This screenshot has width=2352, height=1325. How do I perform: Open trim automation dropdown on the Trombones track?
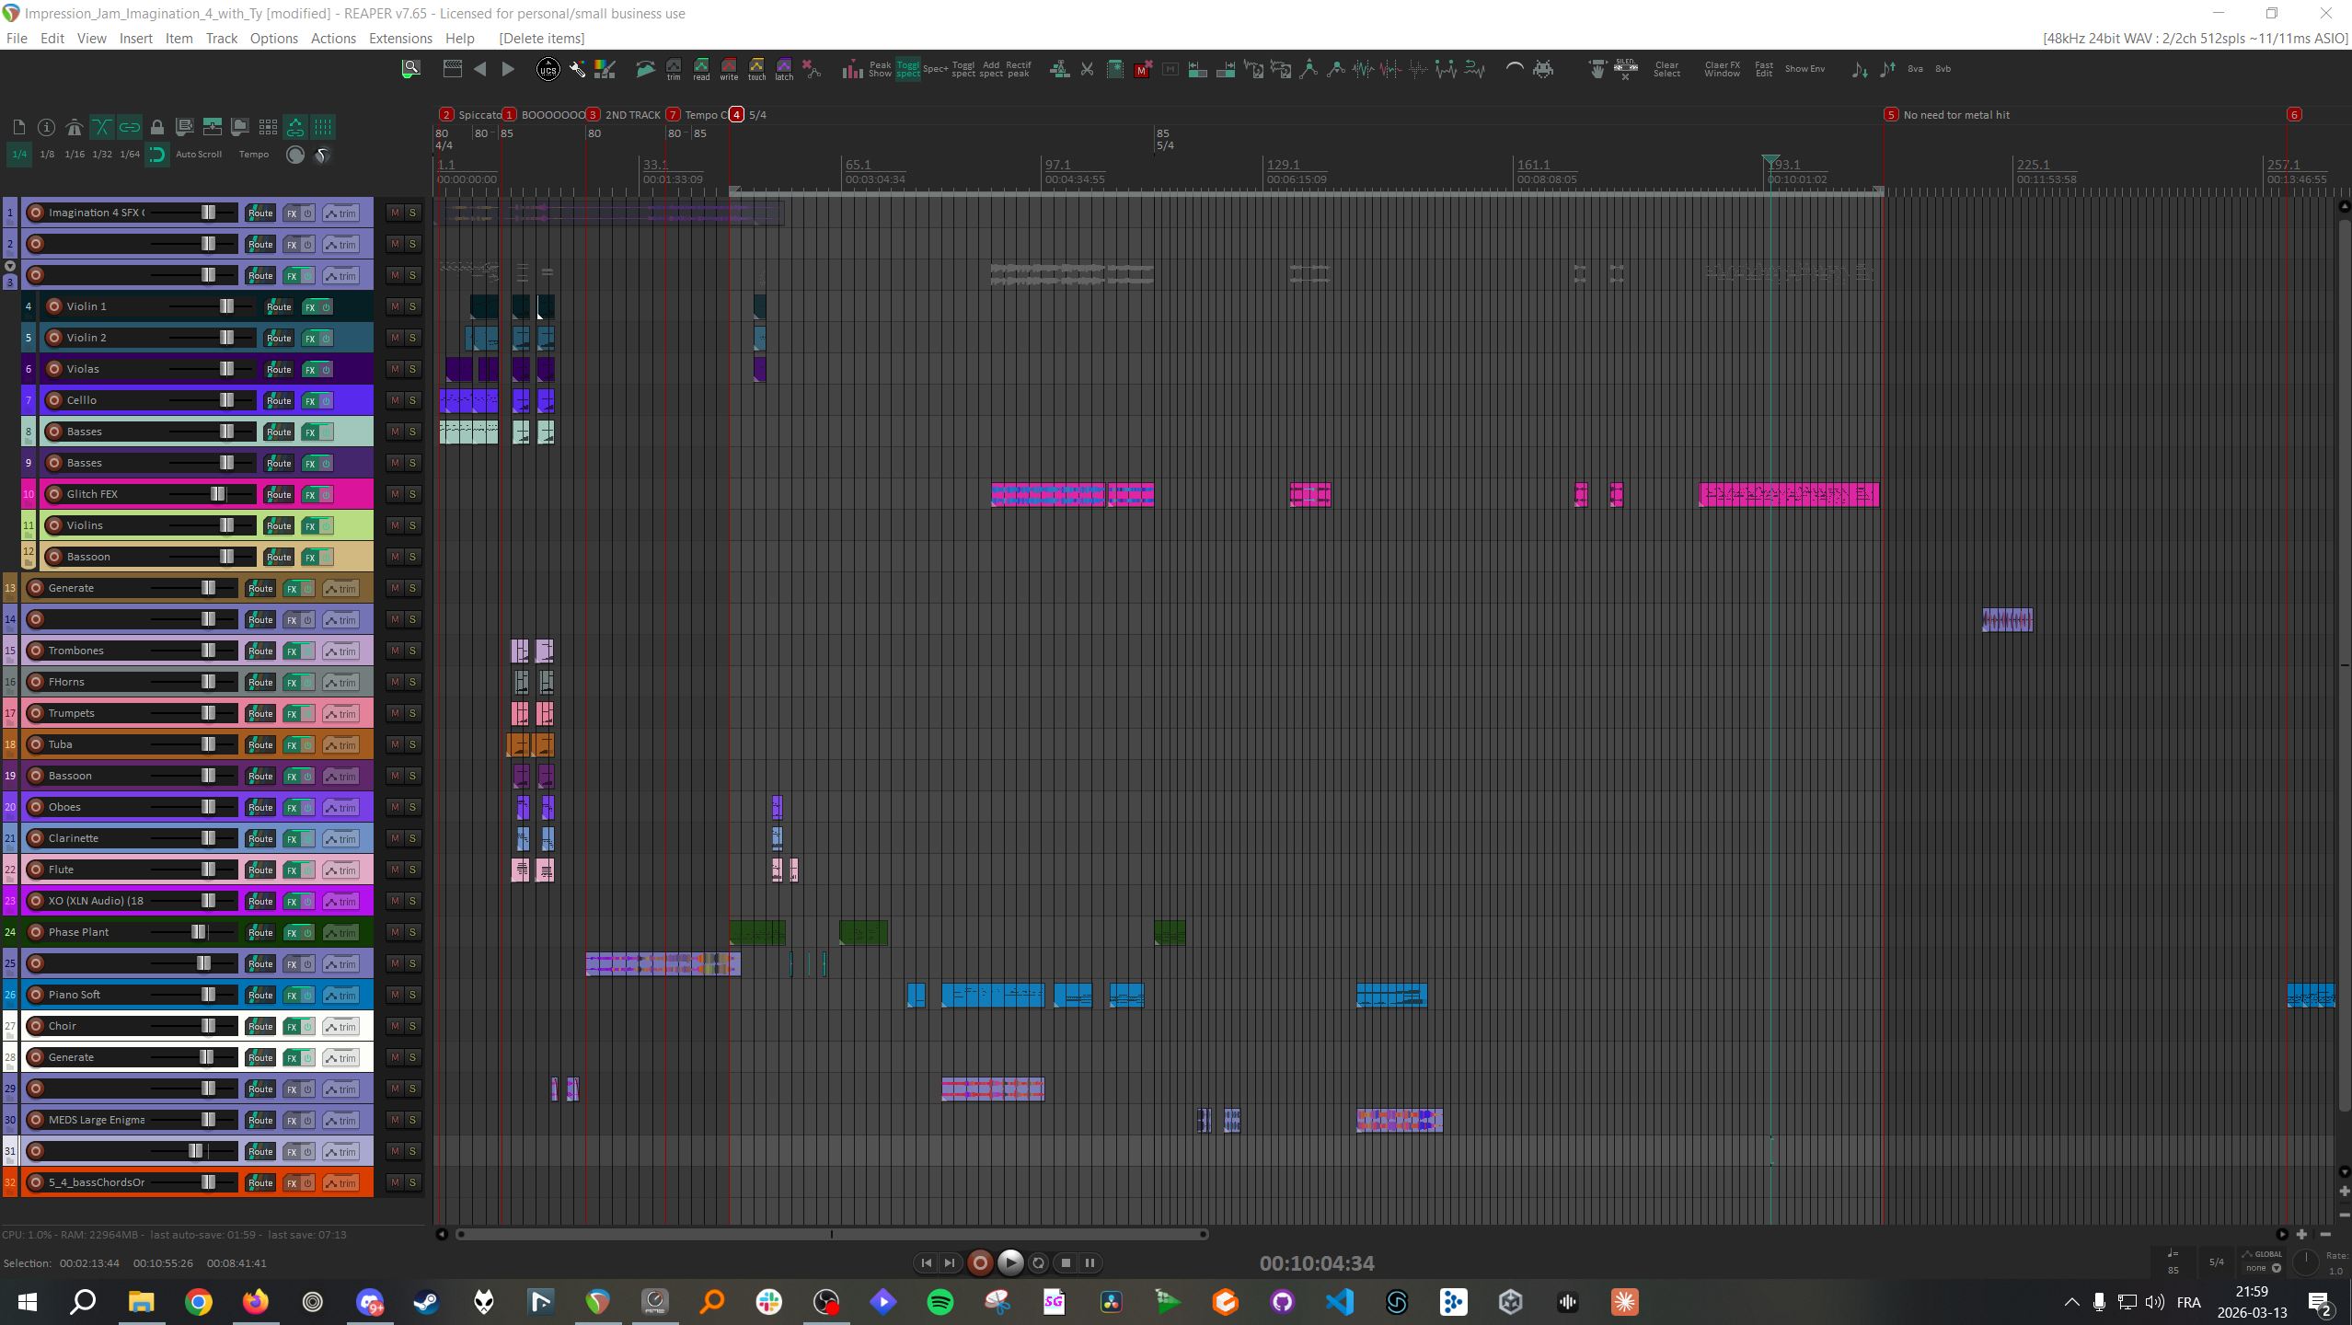340,651
